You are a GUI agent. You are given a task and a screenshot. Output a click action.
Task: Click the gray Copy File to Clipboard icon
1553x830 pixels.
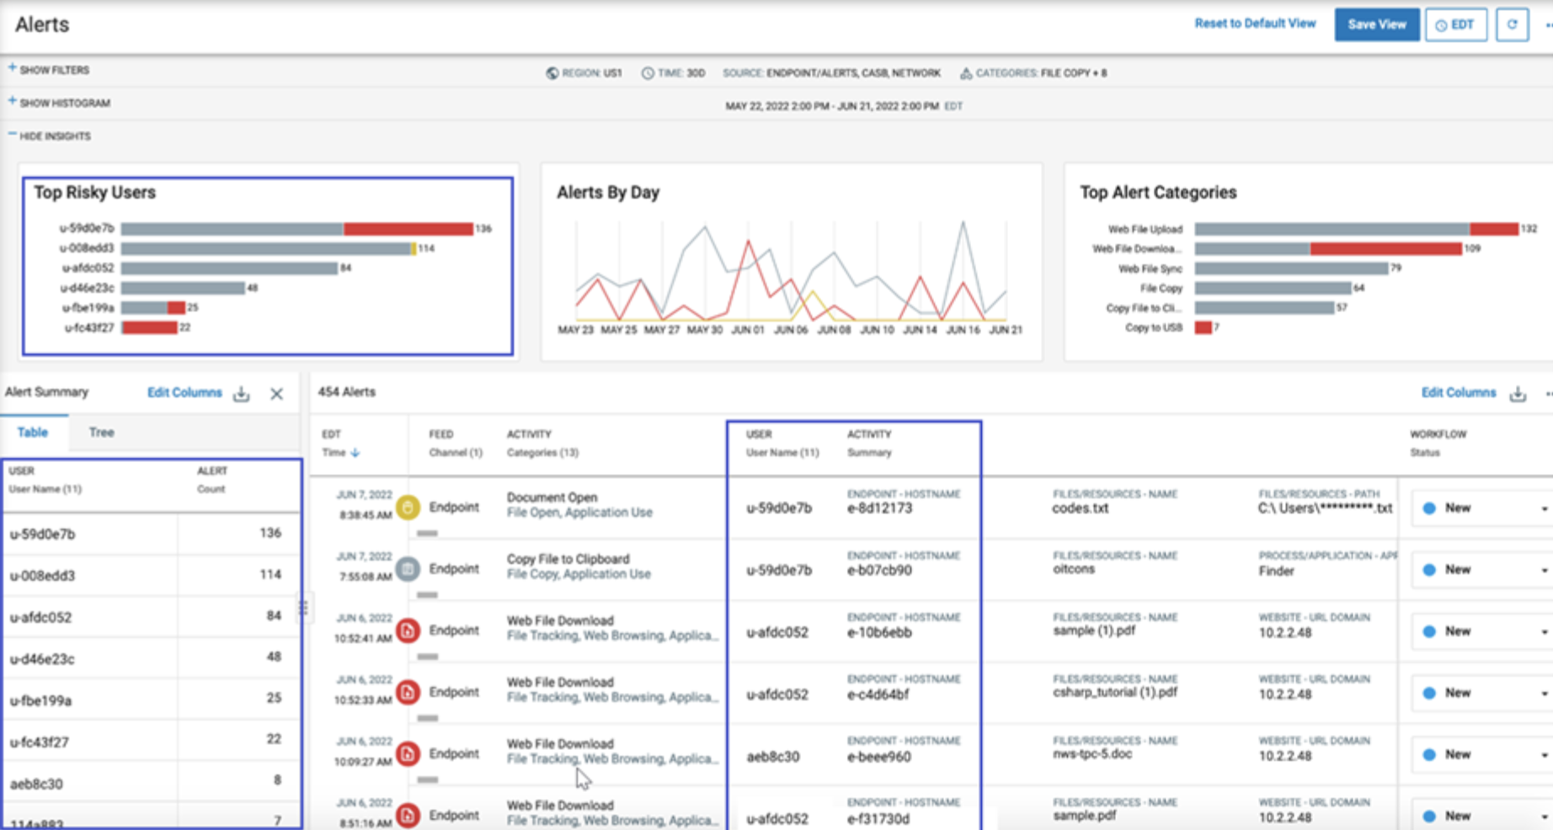click(408, 569)
